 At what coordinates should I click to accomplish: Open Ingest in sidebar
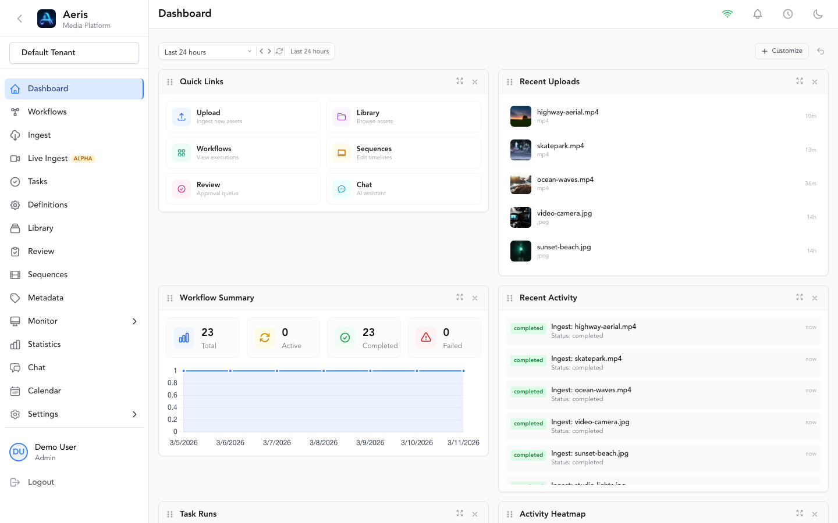click(x=74, y=135)
